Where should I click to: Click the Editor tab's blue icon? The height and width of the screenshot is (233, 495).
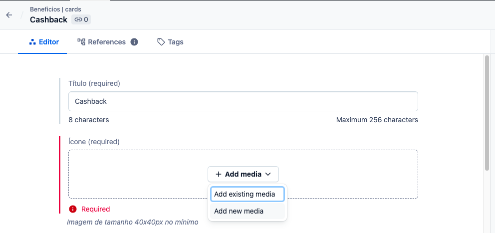coord(32,42)
